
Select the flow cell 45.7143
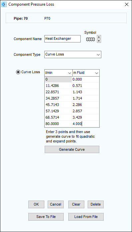[58, 105]
